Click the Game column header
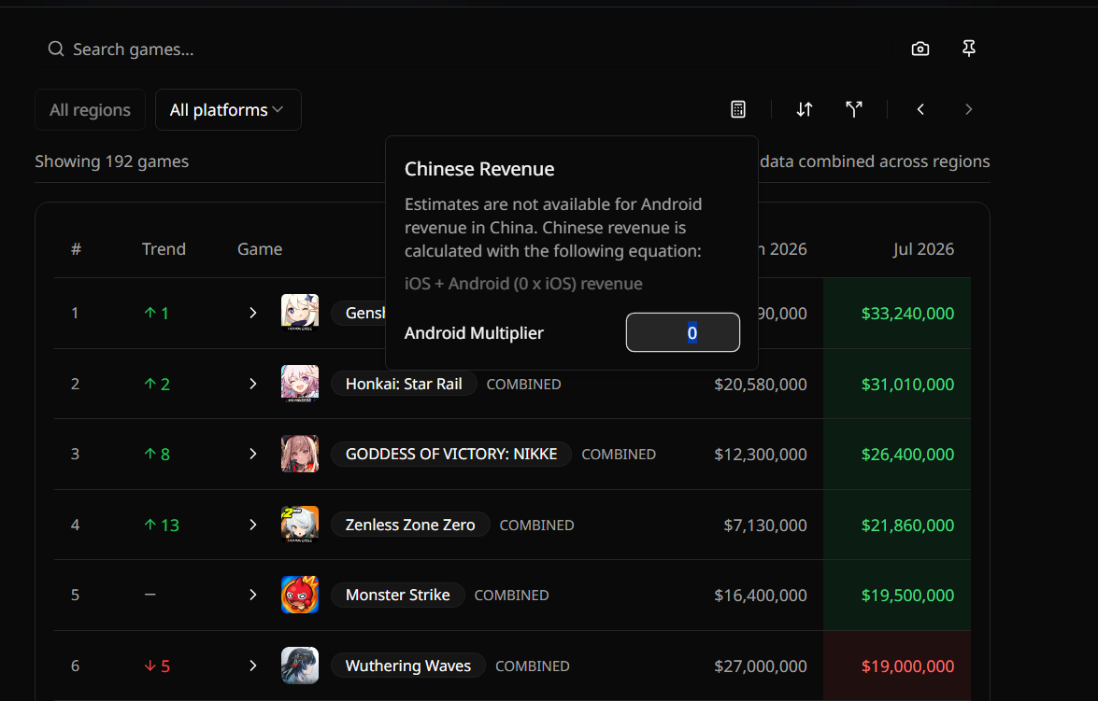 tap(260, 249)
